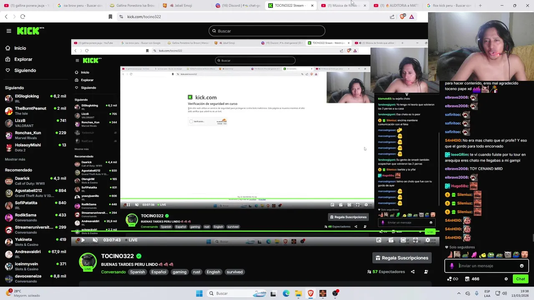The image size is (534, 300).
Task: Click the Windows taskbar Buscar search box
Action: pyautogui.click(x=237, y=293)
